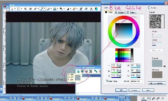Viewport: 168px width, 101px height.
Task: Toggle the Link colors checkbox
Action: 107,81
